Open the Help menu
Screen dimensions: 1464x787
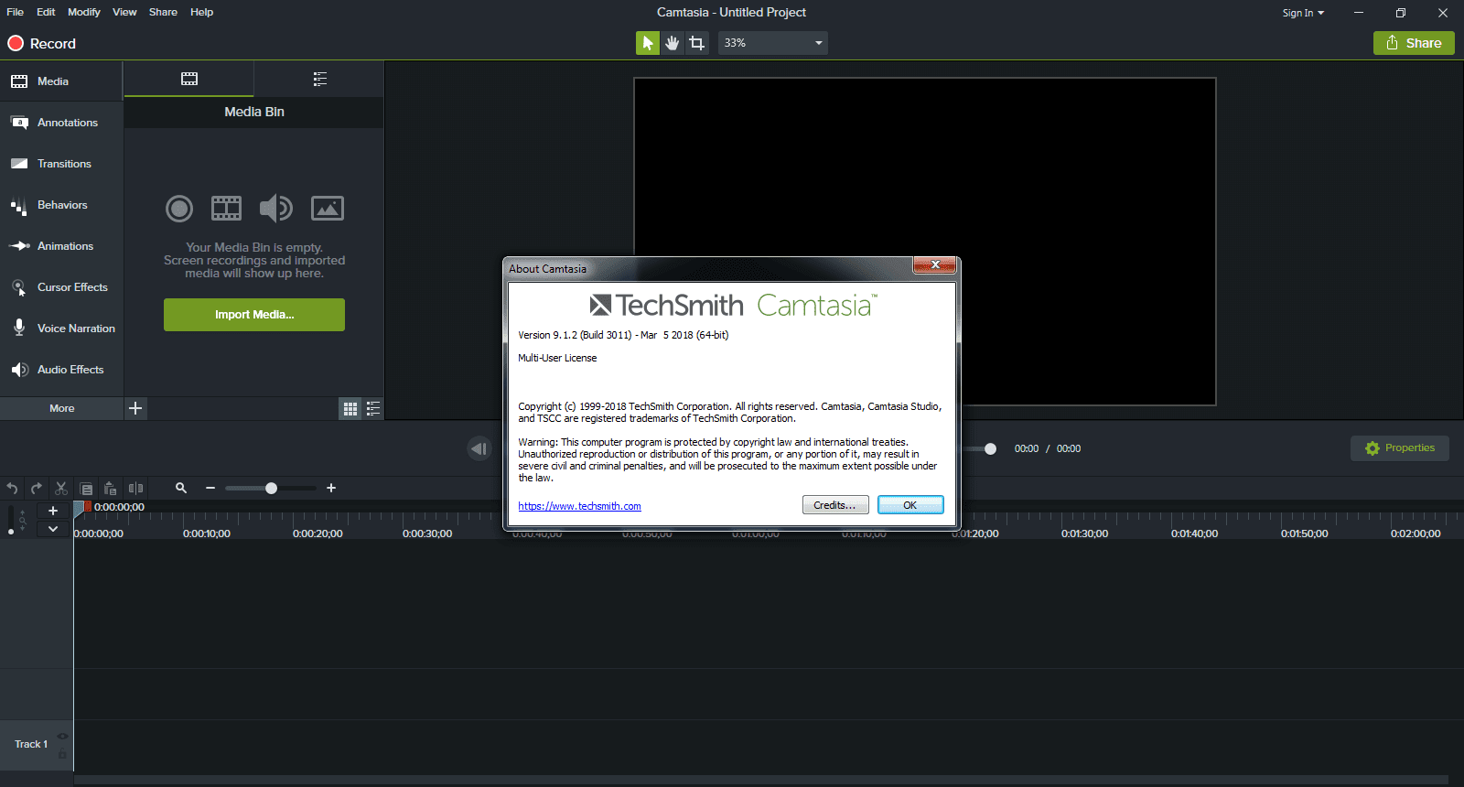click(201, 12)
